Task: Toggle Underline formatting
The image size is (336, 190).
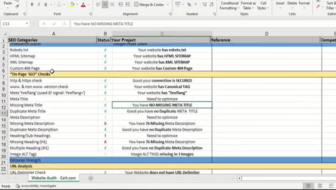Action: tap(46, 4)
